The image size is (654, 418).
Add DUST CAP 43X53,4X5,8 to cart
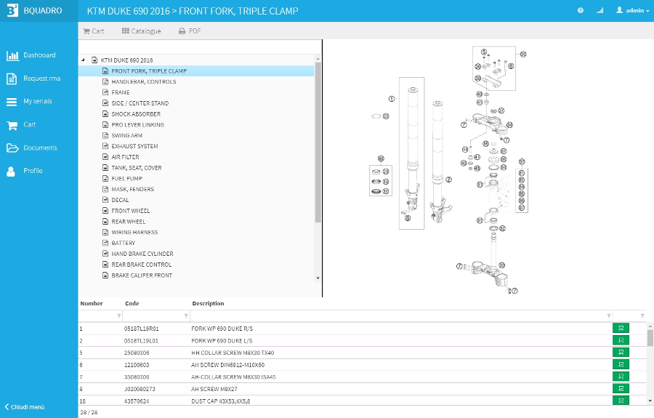621,401
